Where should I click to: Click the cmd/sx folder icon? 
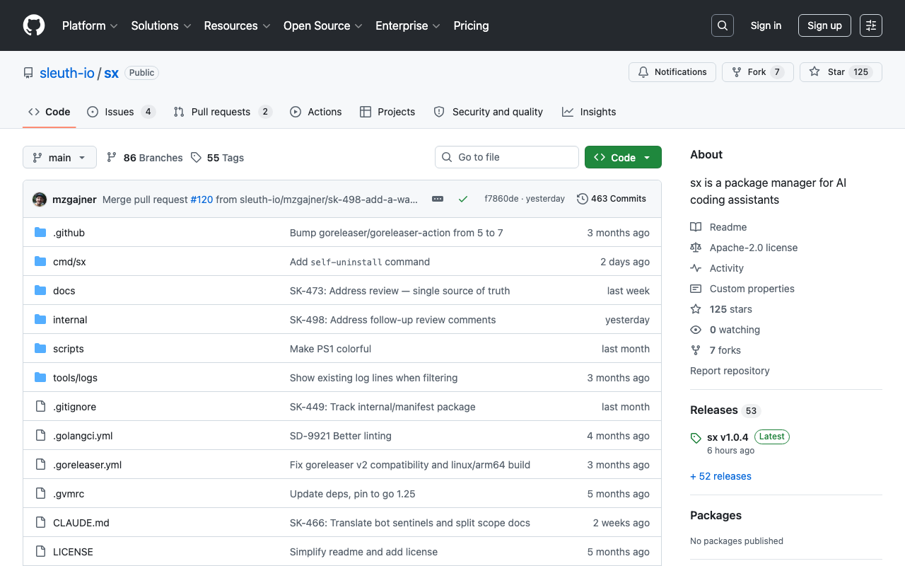click(40, 262)
